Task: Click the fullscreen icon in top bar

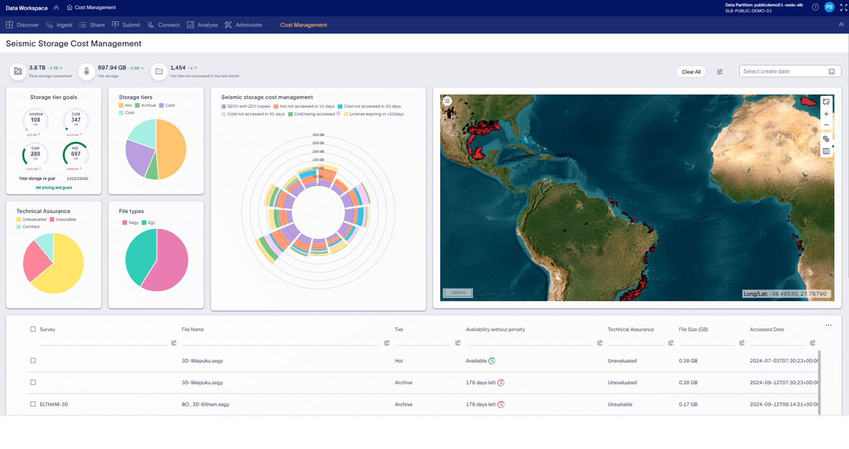Action: [x=844, y=7]
